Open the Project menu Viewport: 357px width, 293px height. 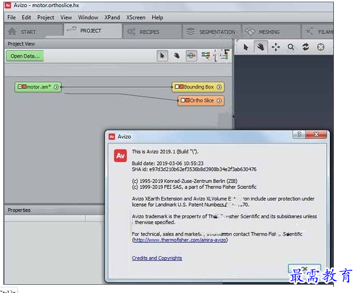coord(46,18)
